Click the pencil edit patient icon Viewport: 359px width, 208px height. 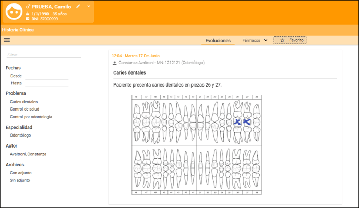tap(78, 6)
